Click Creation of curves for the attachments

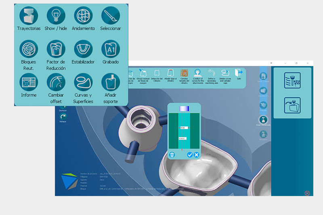point(198,76)
